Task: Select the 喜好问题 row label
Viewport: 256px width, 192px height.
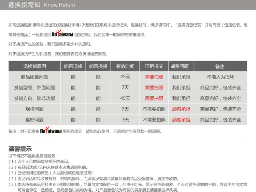Action: tap(34, 120)
